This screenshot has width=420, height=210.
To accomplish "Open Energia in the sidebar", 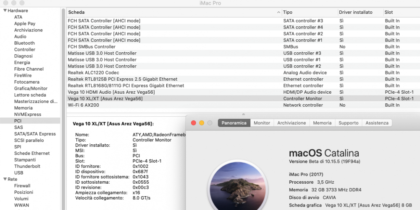I will tap(22, 62).
